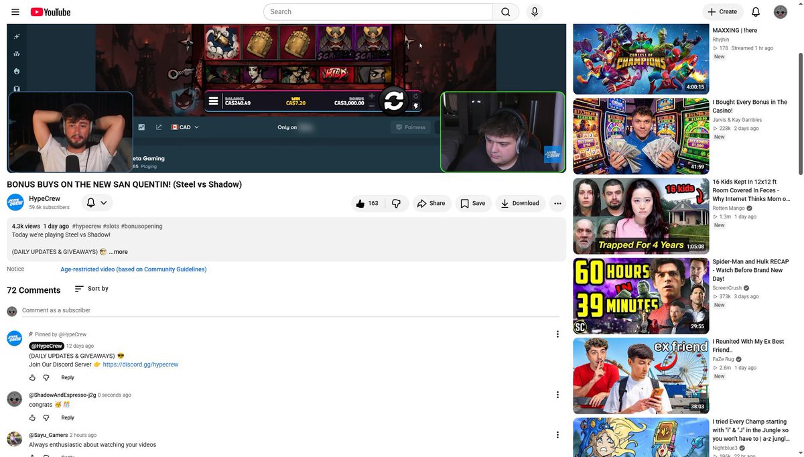Viewport: 804px width, 457px height.
Task: Open the Sort by comments dropdown
Action: (x=91, y=289)
